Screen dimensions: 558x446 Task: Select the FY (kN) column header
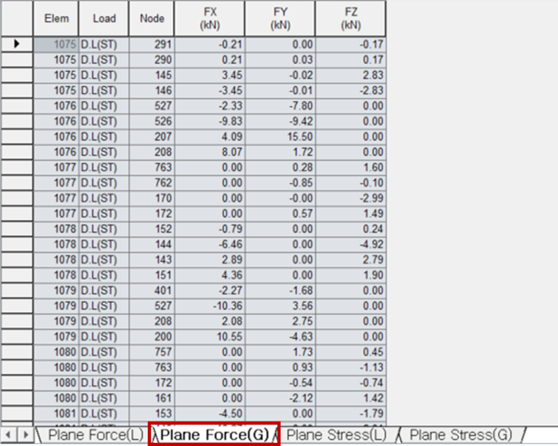(x=280, y=18)
